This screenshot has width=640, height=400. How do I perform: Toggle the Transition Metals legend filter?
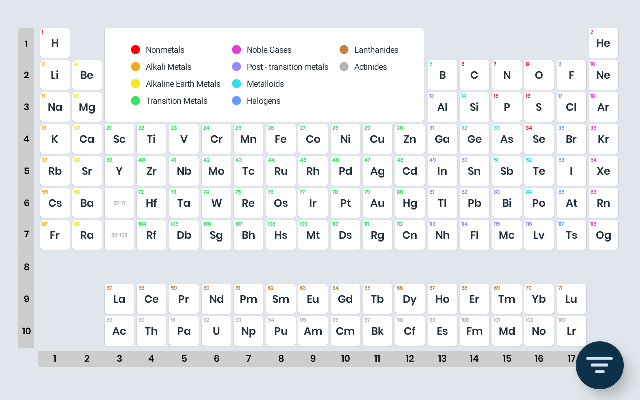(176, 101)
